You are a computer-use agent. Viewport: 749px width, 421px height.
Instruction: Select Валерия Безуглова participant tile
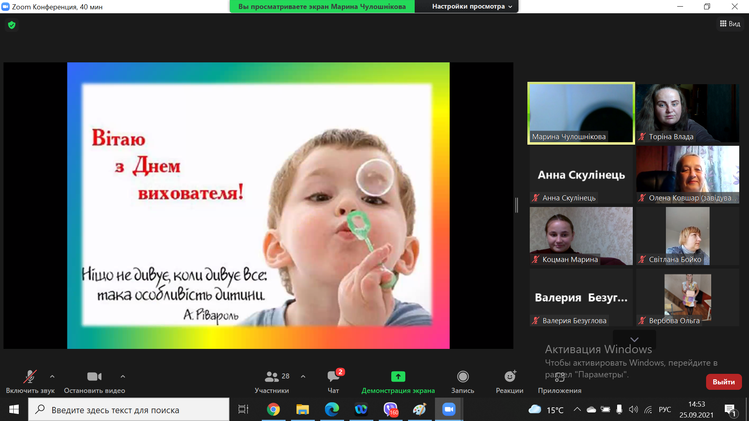click(581, 297)
